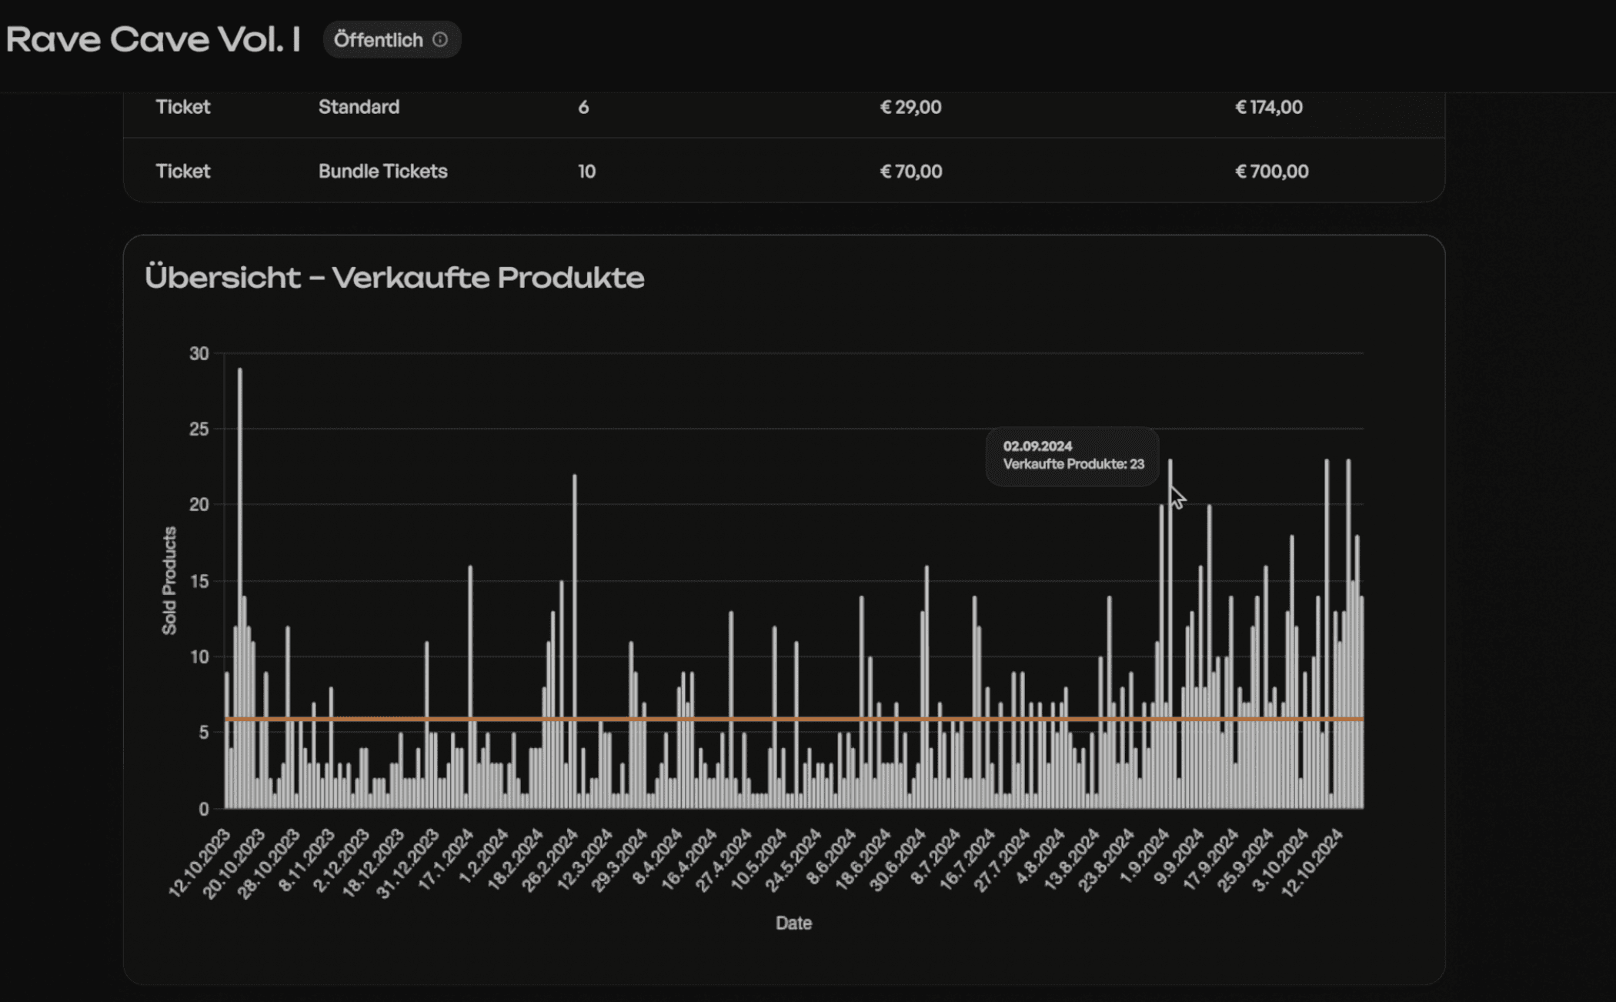The width and height of the screenshot is (1616, 1002).
Task: Click the € 29,00 price cell
Action: click(x=910, y=107)
